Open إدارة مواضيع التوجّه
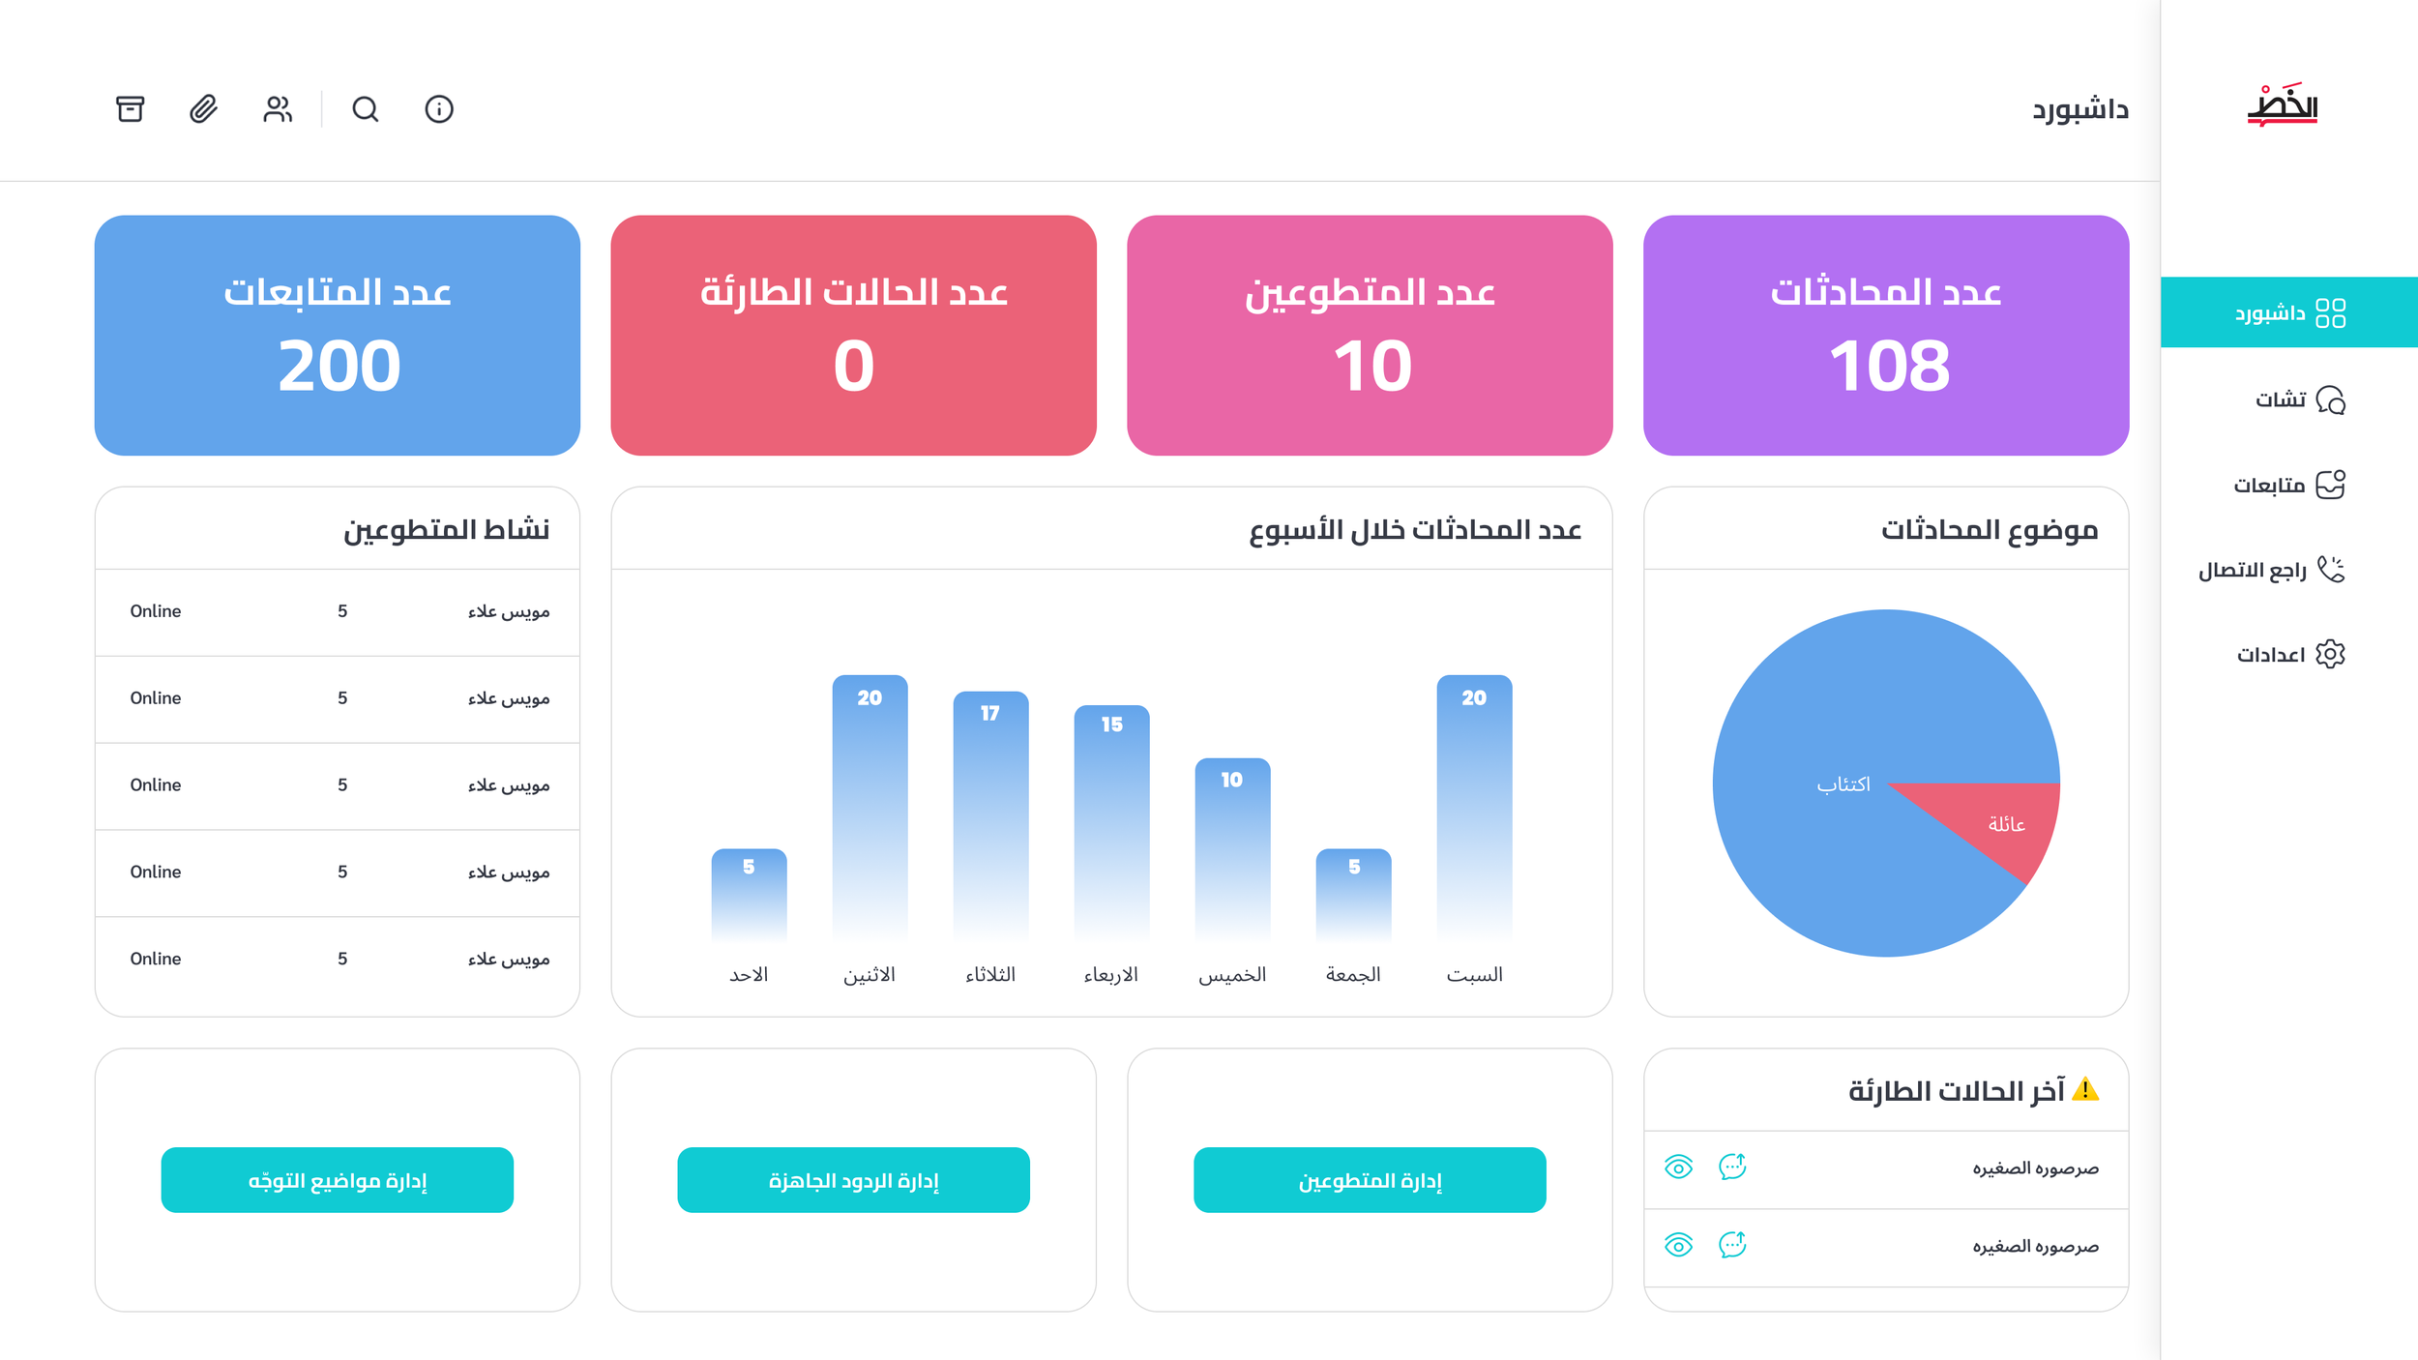 point(338,1179)
